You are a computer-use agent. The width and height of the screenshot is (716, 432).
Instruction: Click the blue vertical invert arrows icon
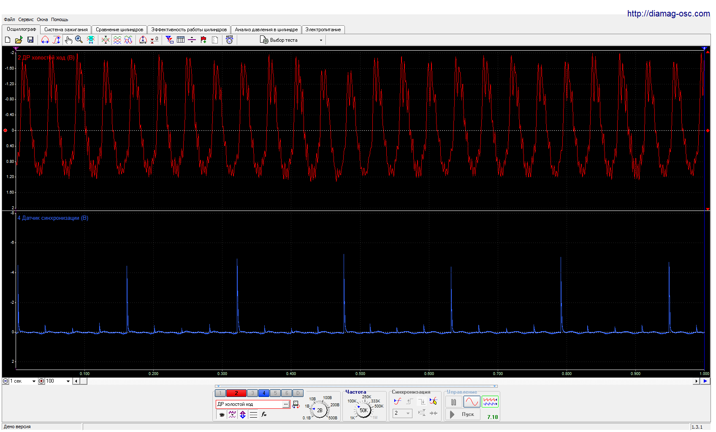pyautogui.click(x=243, y=415)
